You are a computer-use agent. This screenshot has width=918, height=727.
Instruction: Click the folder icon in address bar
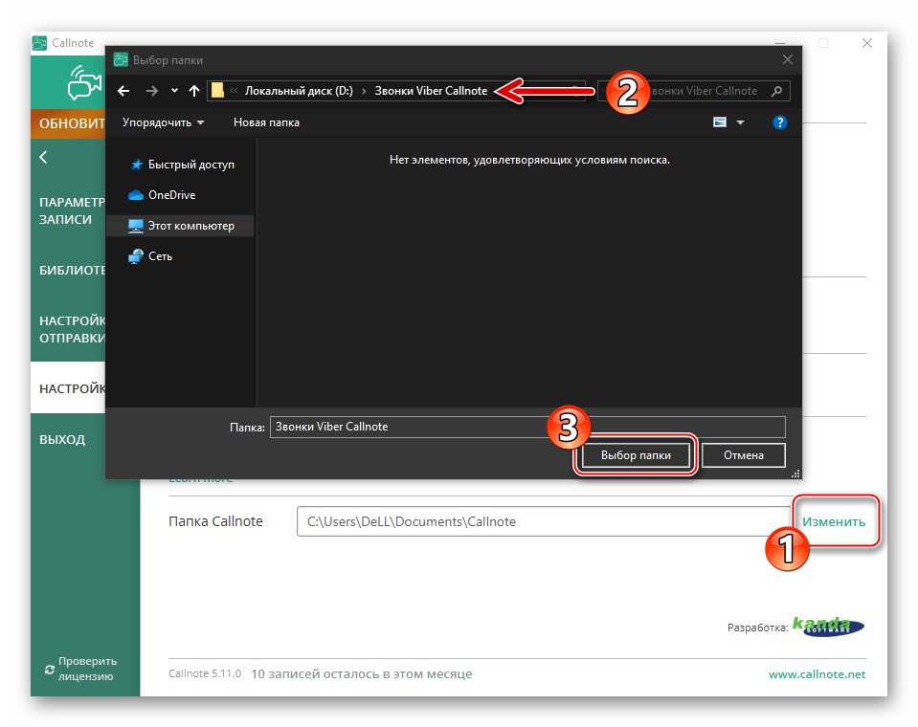[x=218, y=91]
